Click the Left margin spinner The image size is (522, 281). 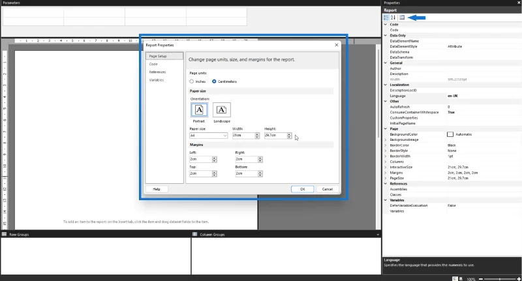coord(215,159)
